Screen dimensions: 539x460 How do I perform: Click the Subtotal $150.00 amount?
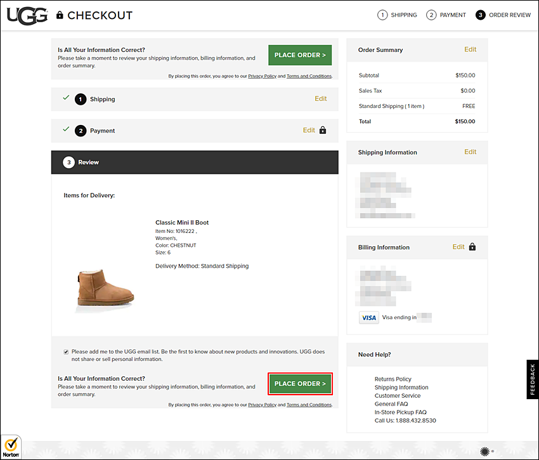tap(465, 76)
